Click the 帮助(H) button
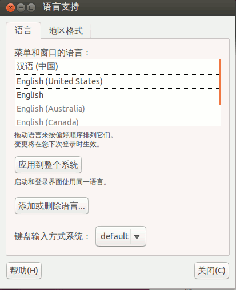236x290 pixels. pos(24,271)
